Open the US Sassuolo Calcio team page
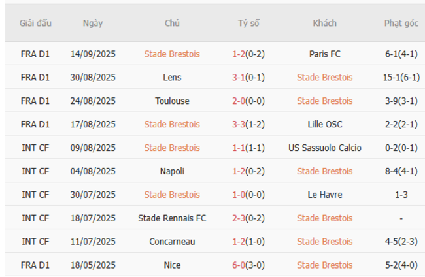 pos(324,148)
